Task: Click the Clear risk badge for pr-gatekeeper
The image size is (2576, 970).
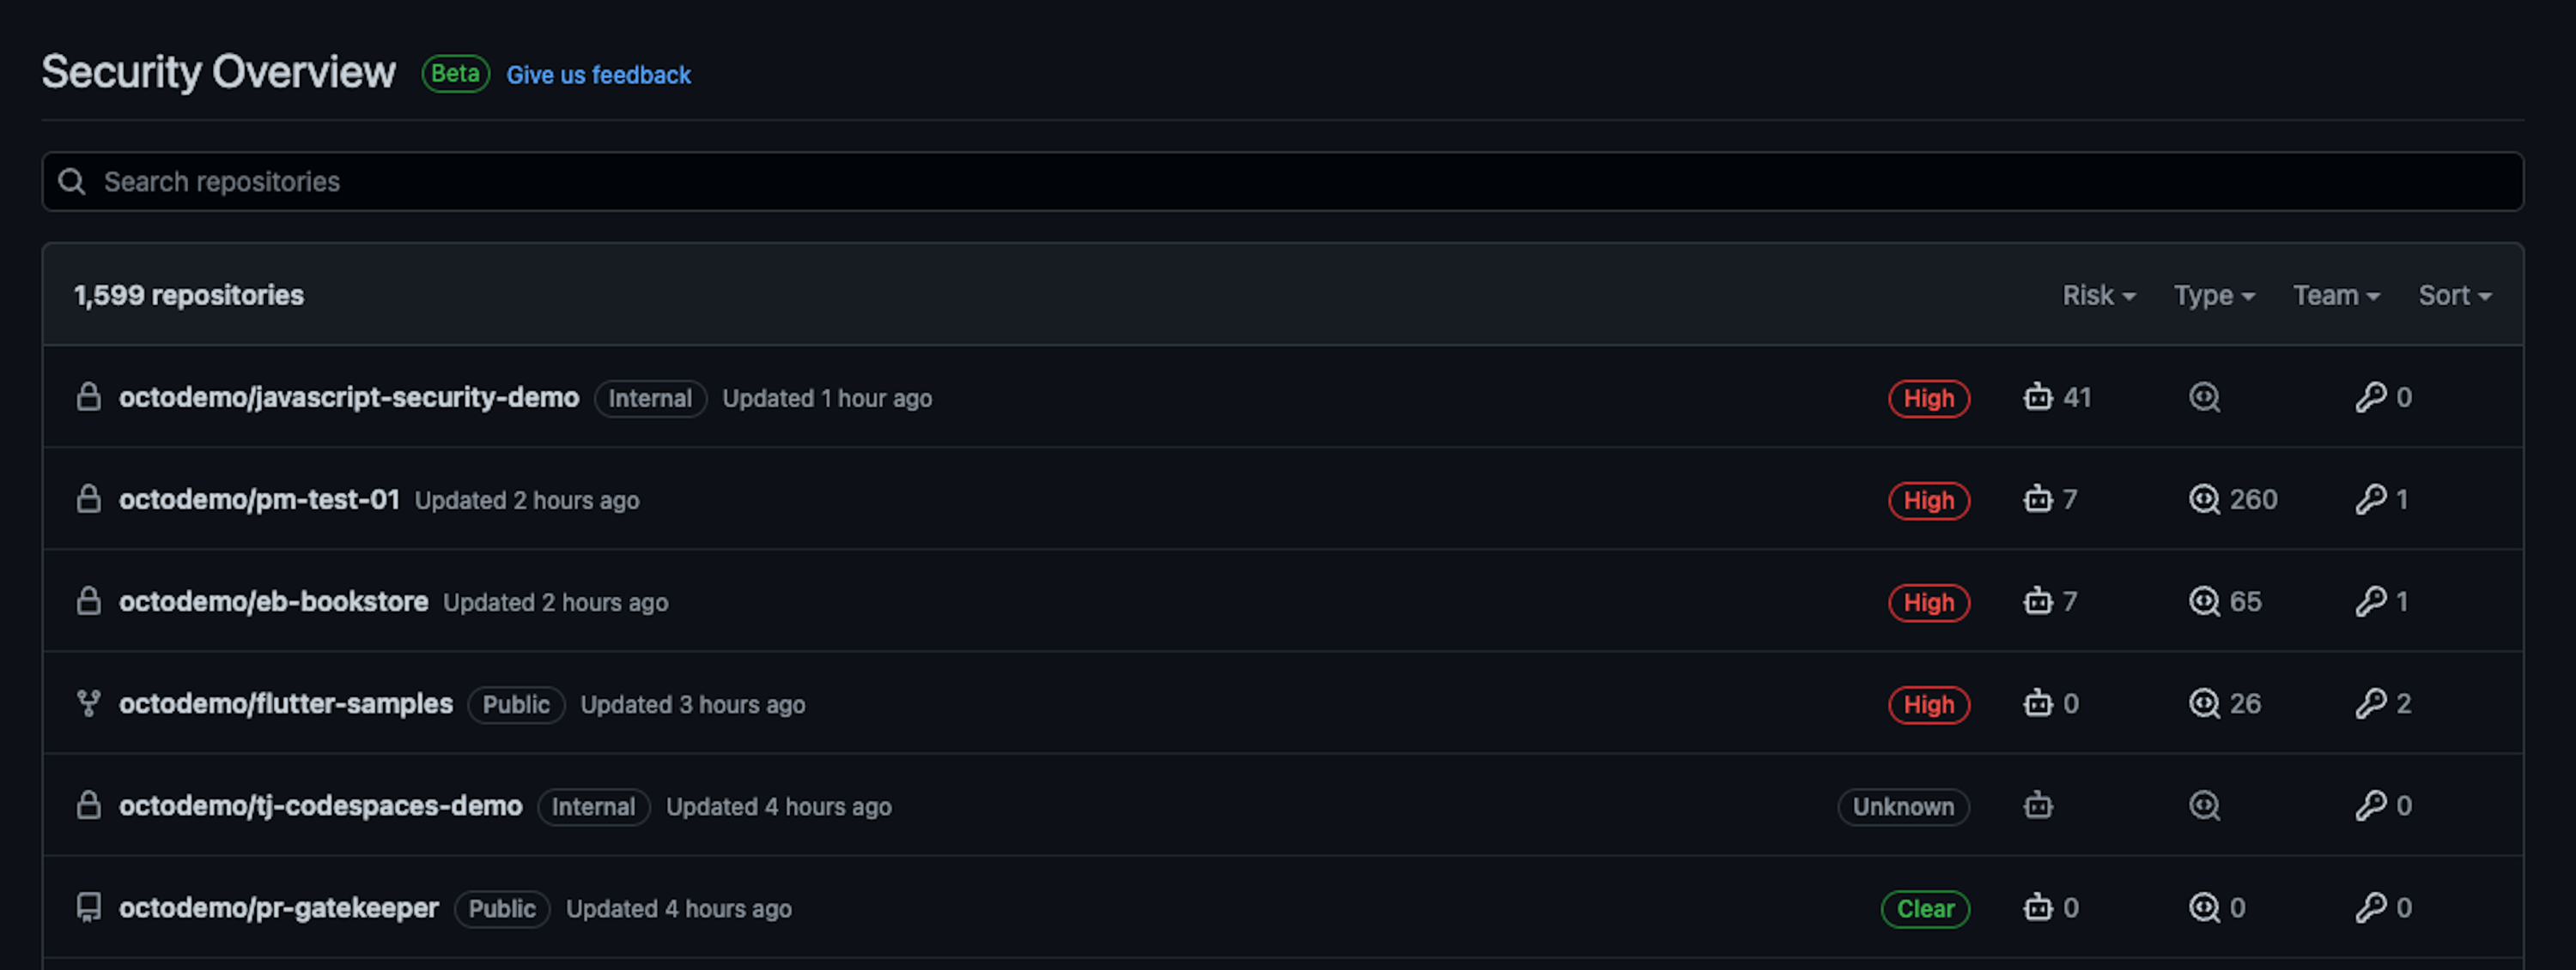Action: coord(1925,909)
